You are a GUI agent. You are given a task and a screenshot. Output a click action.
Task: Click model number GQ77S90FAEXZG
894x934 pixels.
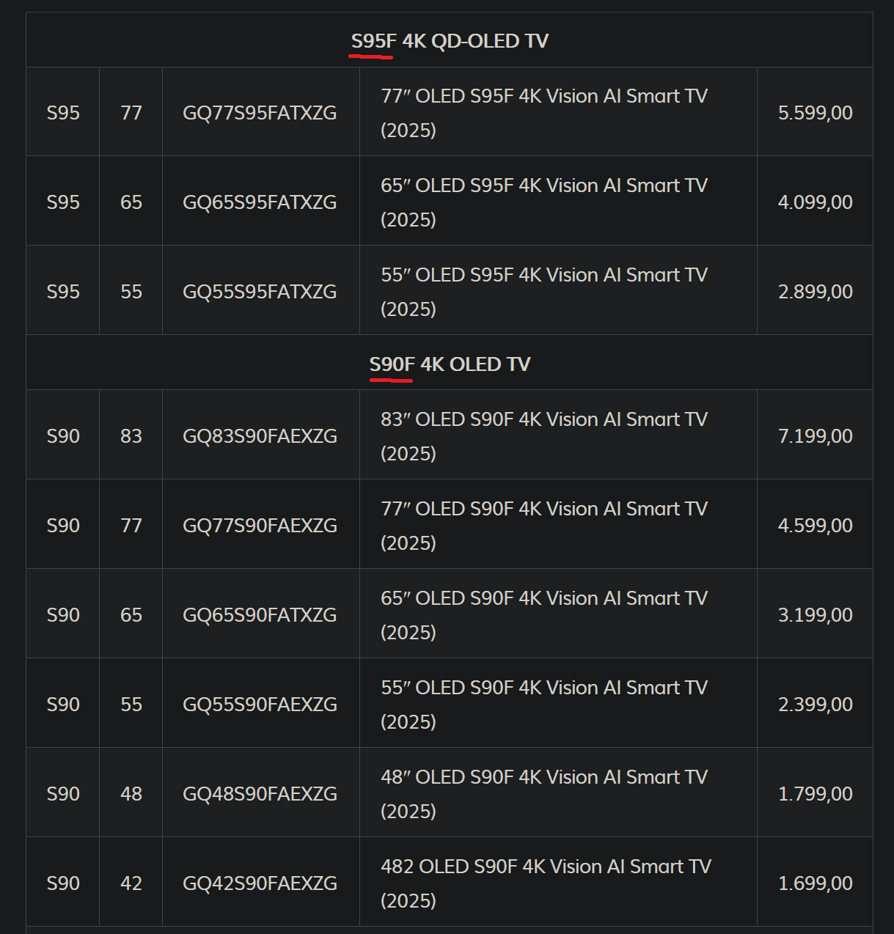coord(260,526)
